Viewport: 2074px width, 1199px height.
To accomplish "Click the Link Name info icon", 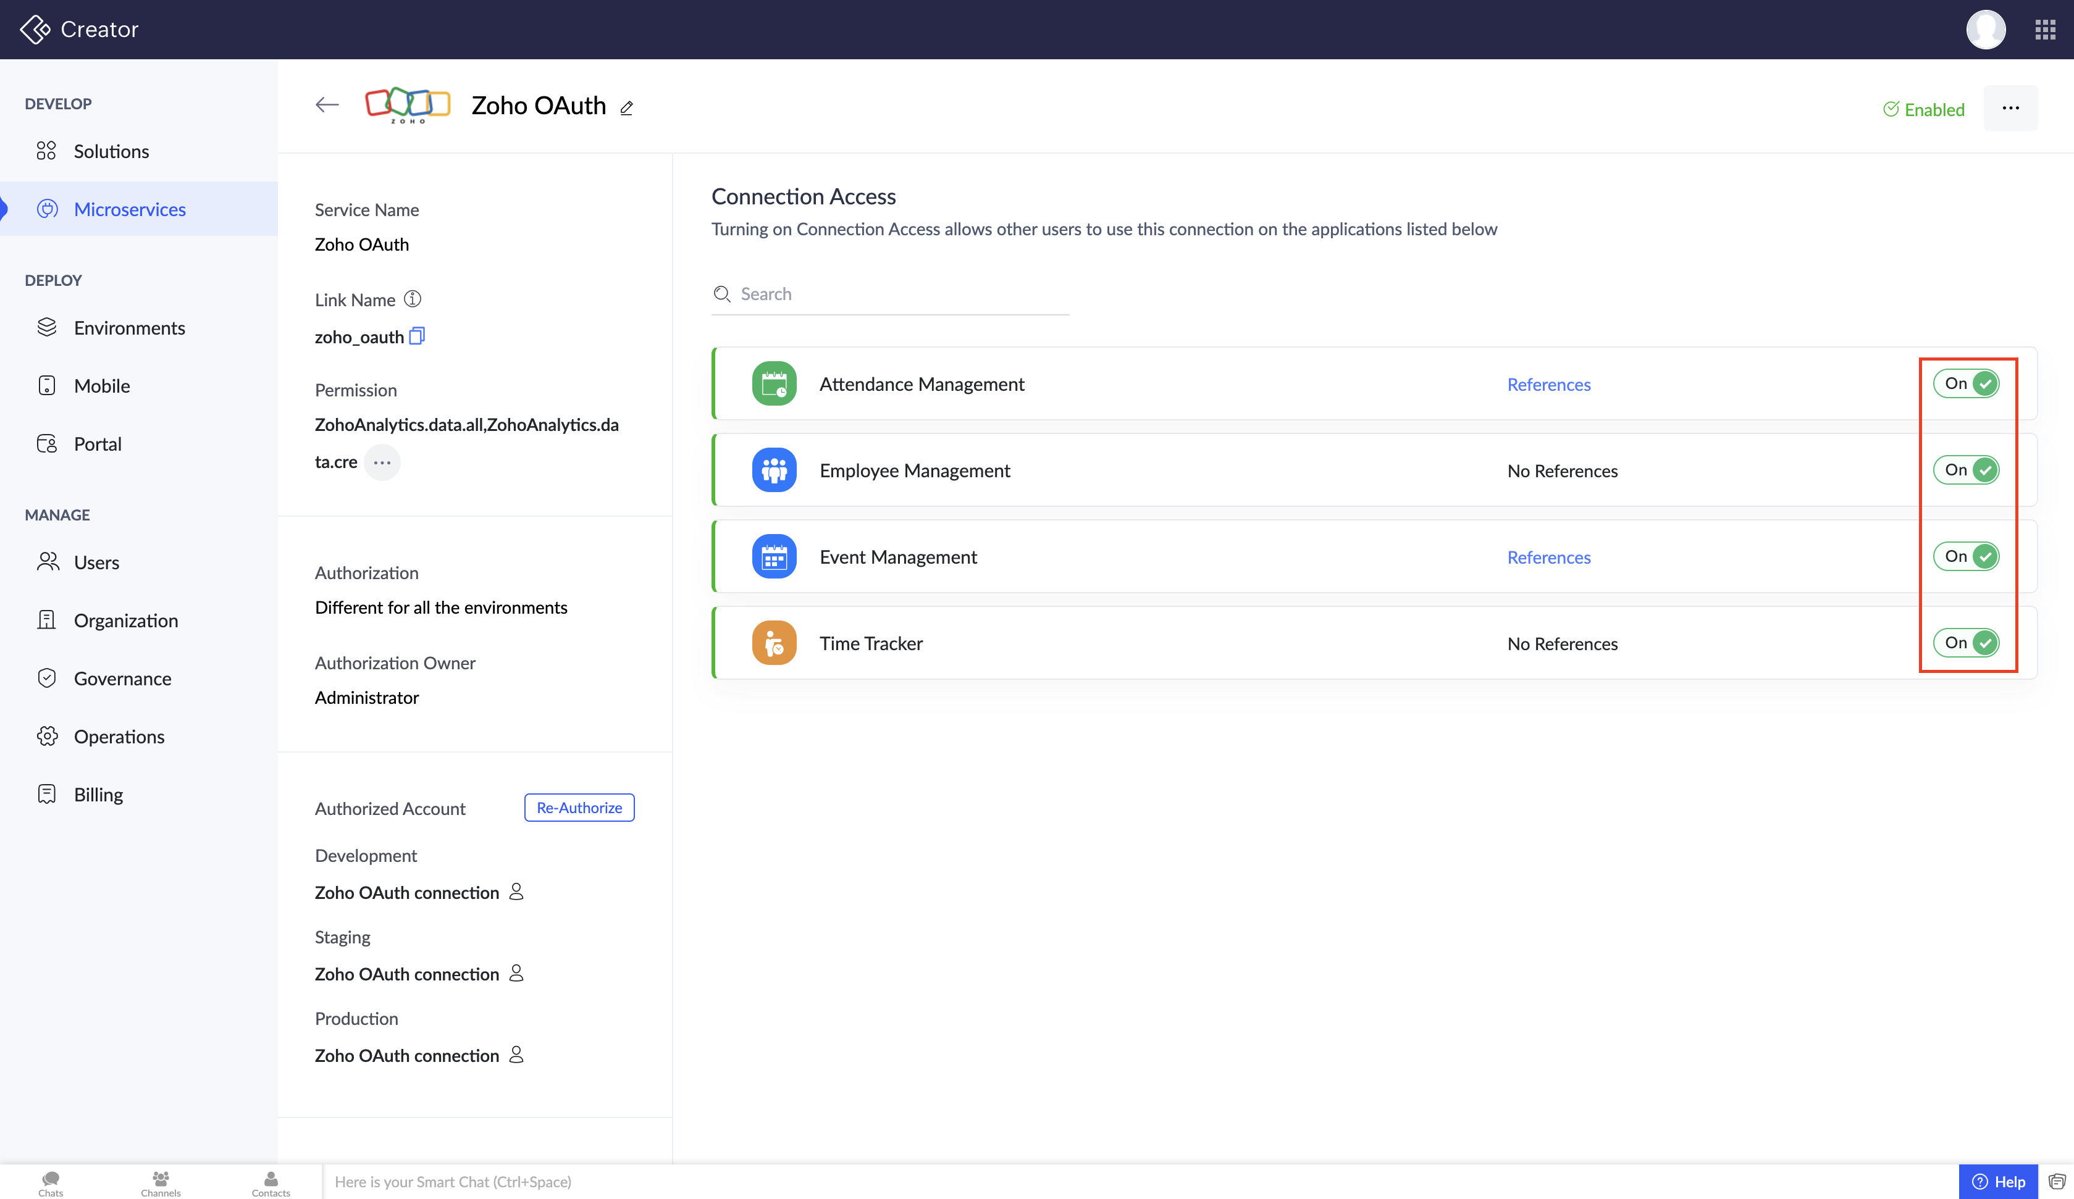I will (413, 299).
